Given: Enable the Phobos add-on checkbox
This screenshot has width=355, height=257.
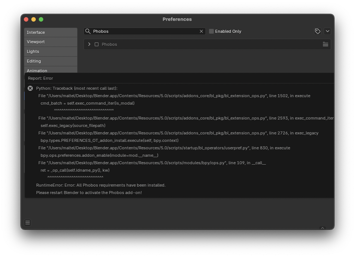Looking at the screenshot, I should pyautogui.click(x=97, y=44).
